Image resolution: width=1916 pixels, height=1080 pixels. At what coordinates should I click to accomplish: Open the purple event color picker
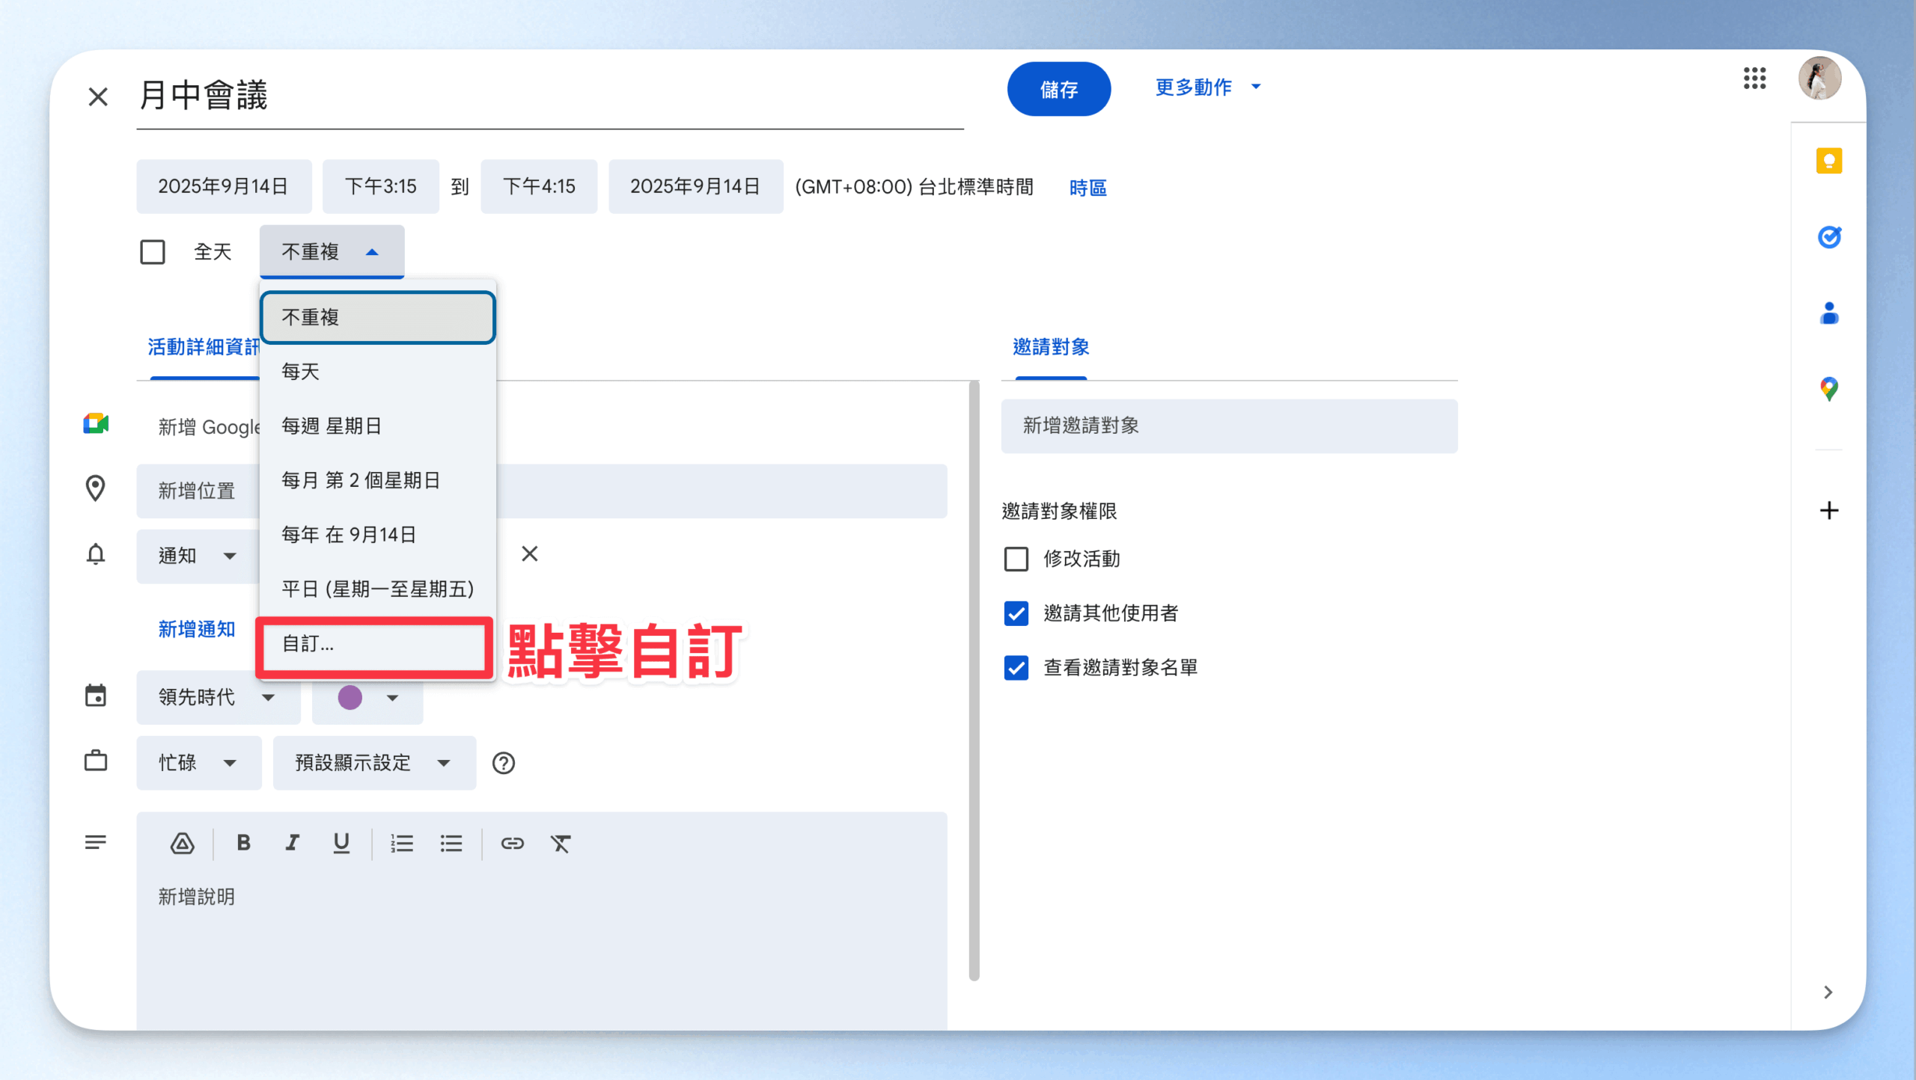(367, 698)
